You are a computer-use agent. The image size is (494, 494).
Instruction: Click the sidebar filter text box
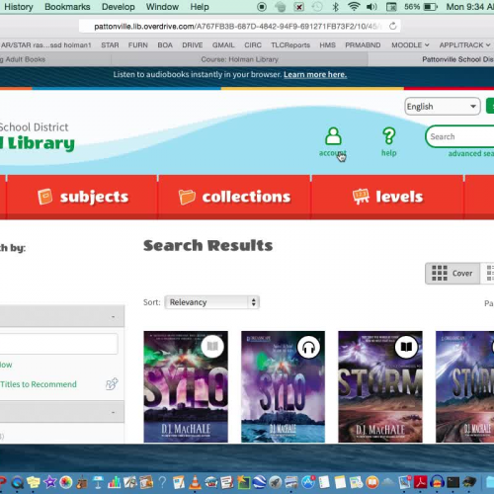point(58,344)
